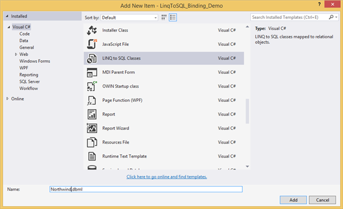This screenshot has width=343, height=209.
Task: Close the Add New Item dialog
Action: coord(332,4)
